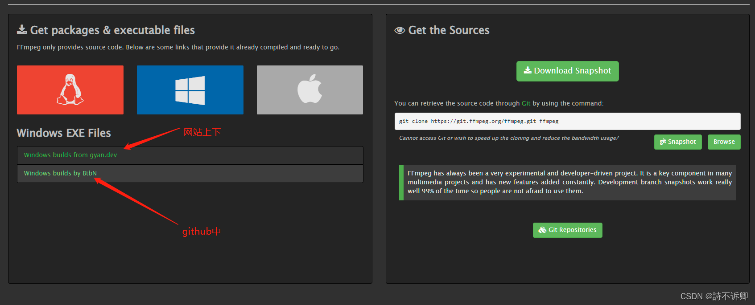Click the green Git link in text
The height and width of the screenshot is (305, 755).
pos(526,103)
